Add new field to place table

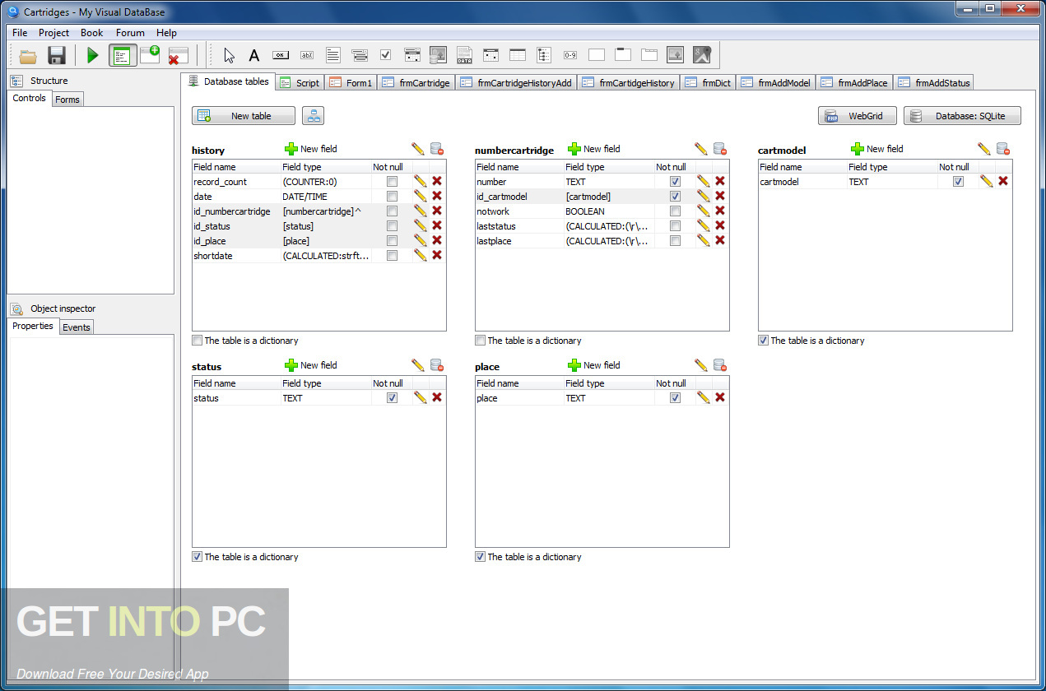594,365
